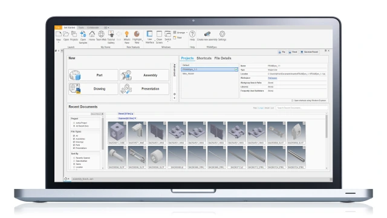Go to Home in the ribbon

tap(92, 34)
